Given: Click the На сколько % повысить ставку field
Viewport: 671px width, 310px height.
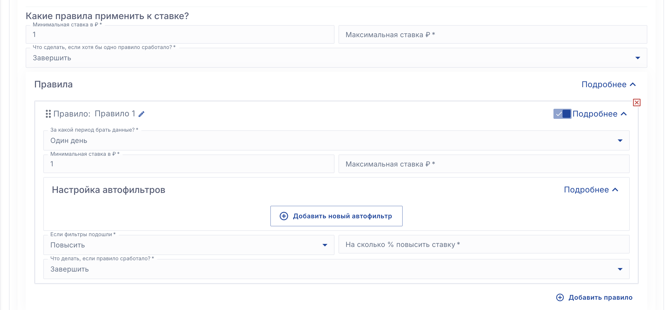Looking at the screenshot, I should [484, 244].
